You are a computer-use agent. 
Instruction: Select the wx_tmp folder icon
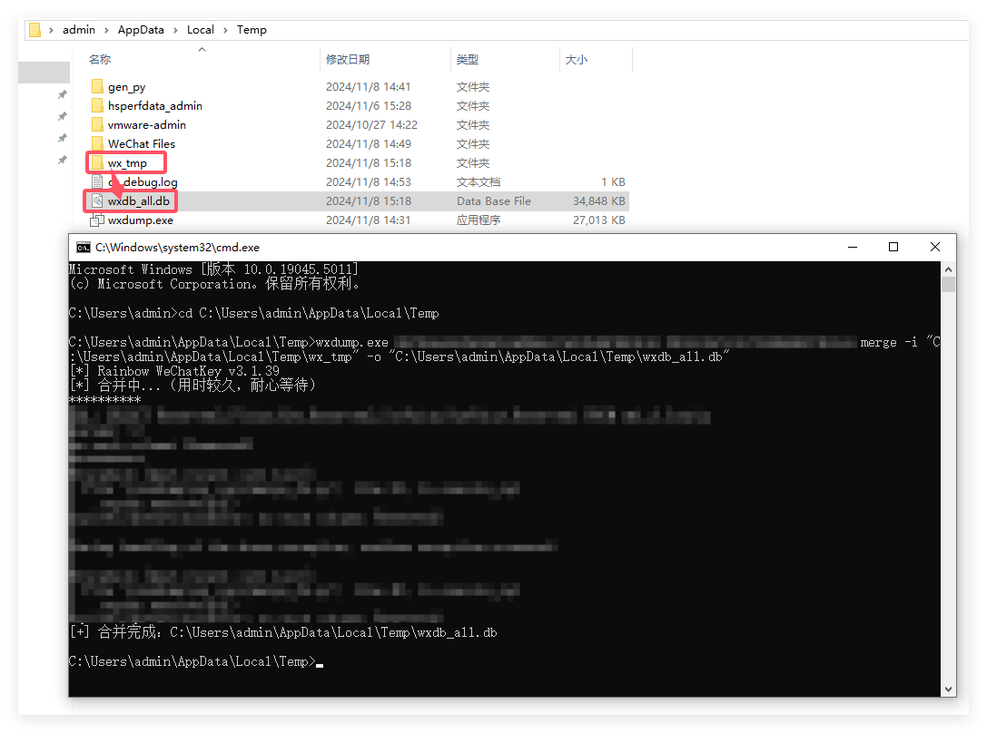point(97,162)
